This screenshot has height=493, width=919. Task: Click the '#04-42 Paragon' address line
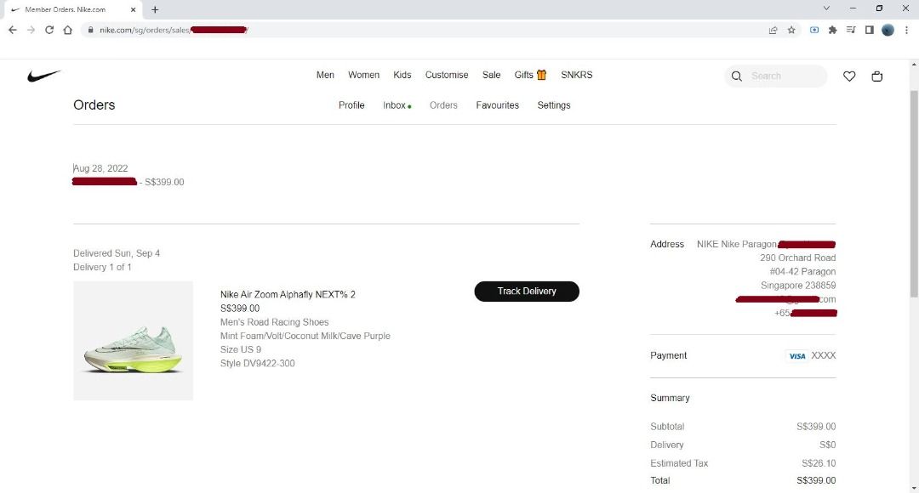(x=803, y=272)
